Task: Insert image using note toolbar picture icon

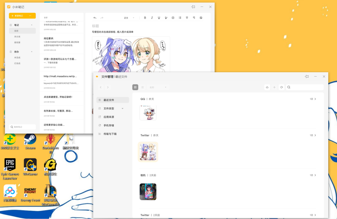Action: (201, 18)
